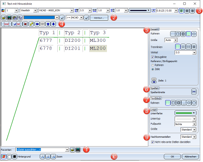Click the Abbrechen button

(190, 157)
